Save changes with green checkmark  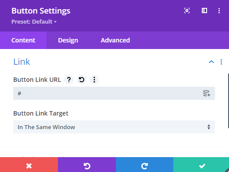201,165
